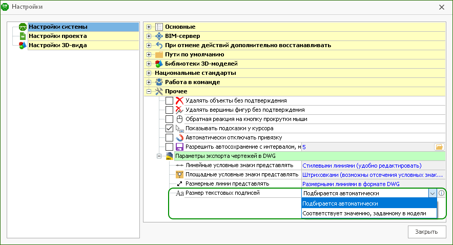Expand Национальные стандарты group
This screenshot has width=453, height=245.
[149, 73]
